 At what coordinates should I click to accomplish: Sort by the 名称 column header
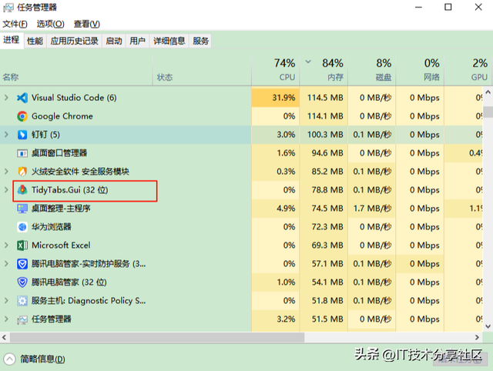[76, 70]
